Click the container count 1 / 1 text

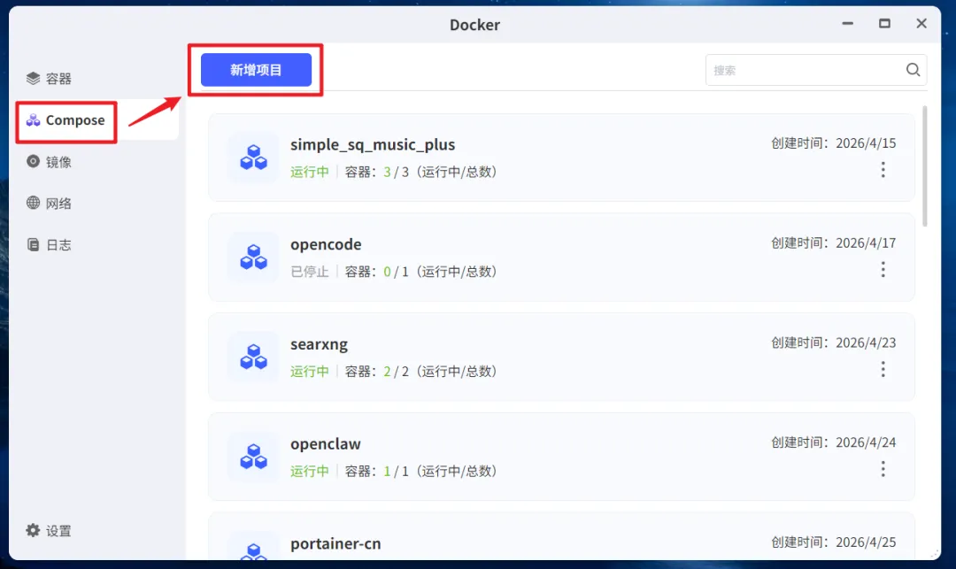pyautogui.click(x=397, y=472)
